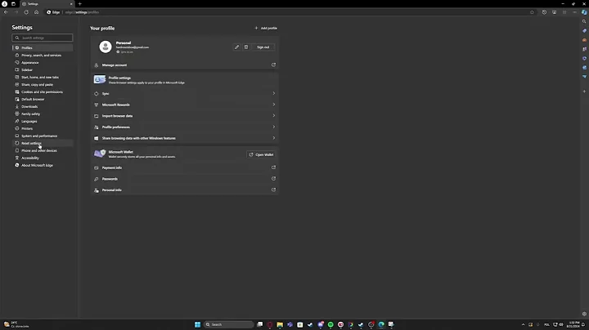This screenshot has width=589, height=330.
Task: Open Languages settings
Action: [x=43, y=121]
